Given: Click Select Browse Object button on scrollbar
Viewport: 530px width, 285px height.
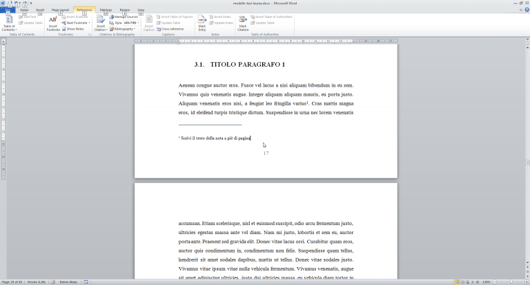Looking at the screenshot, I should click(x=527, y=271).
